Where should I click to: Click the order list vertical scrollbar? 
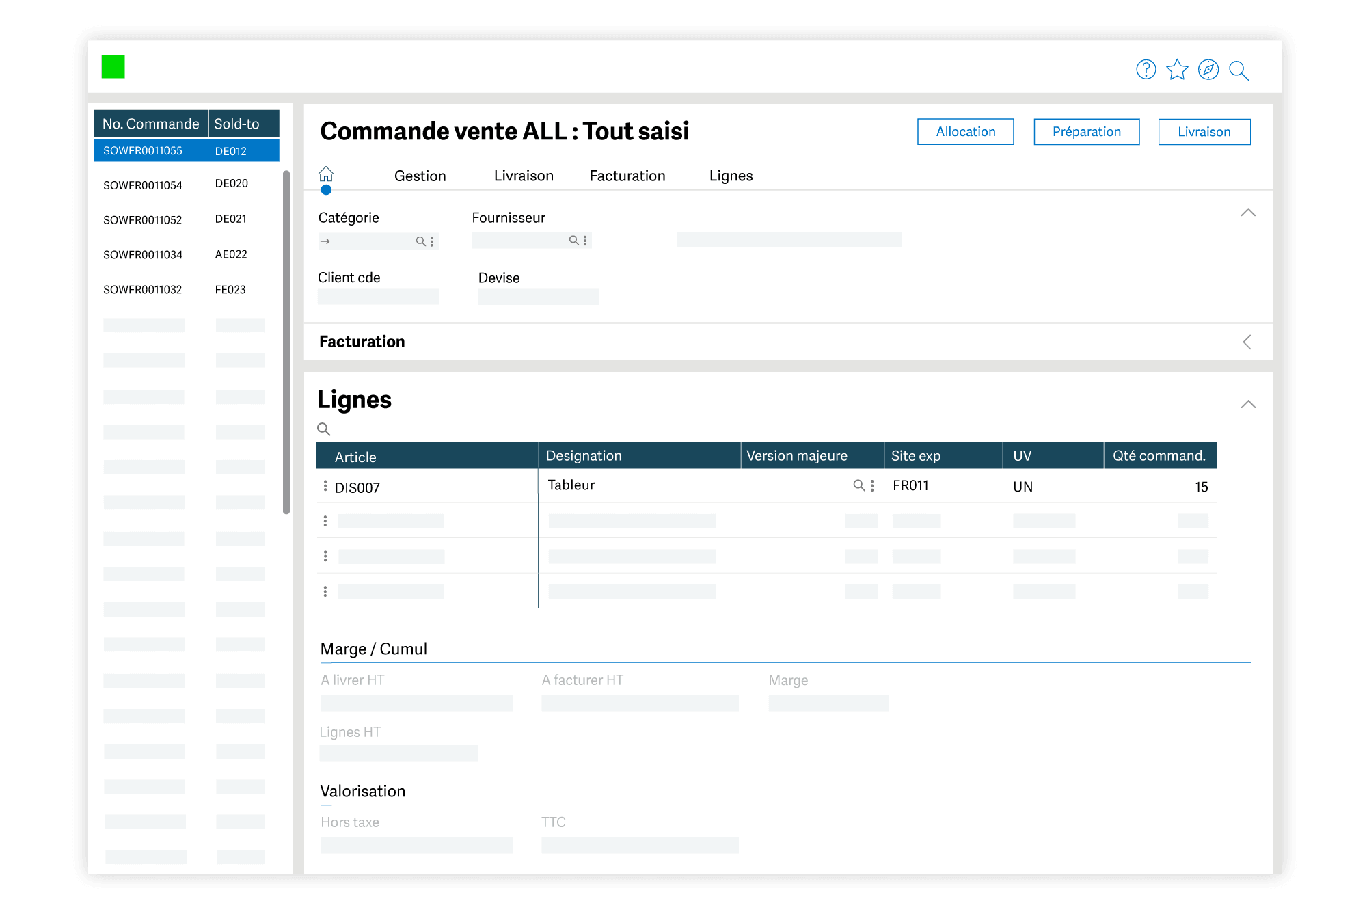286,342
